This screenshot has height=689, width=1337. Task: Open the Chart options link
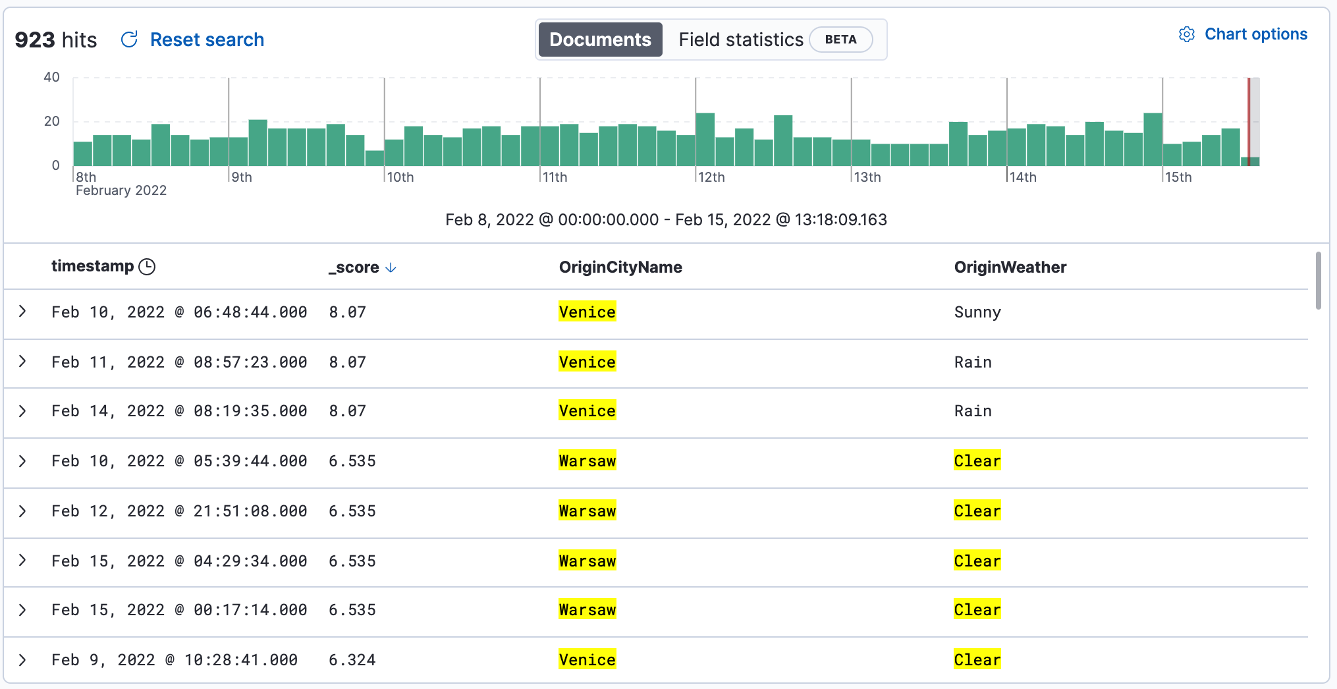[1255, 34]
